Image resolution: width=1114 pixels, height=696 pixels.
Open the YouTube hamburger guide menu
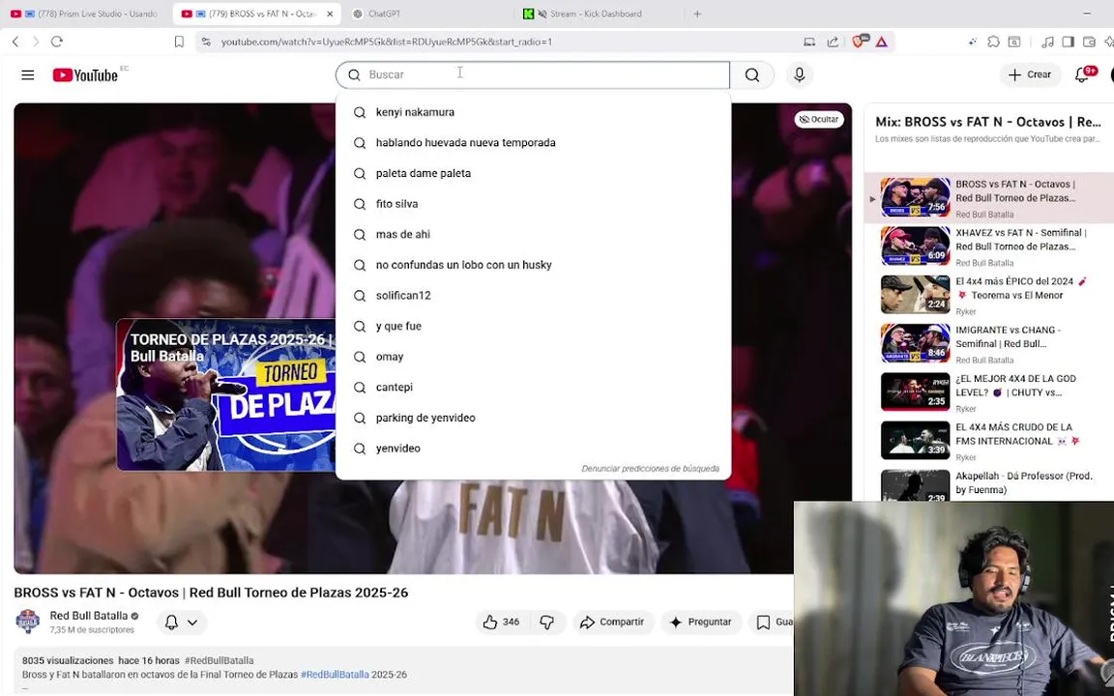click(x=28, y=74)
